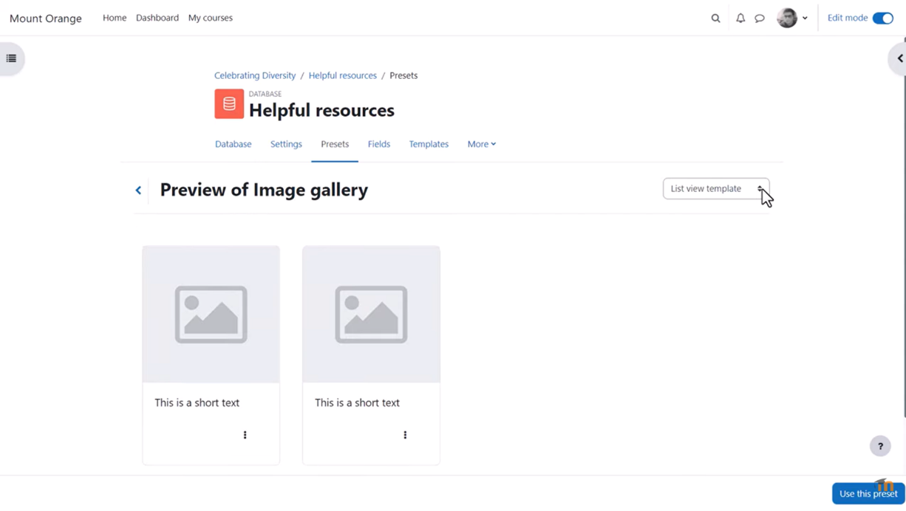This screenshot has width=906, height=511.
Task: Switch to the Fields tab
Action: [x=378, y=144]
